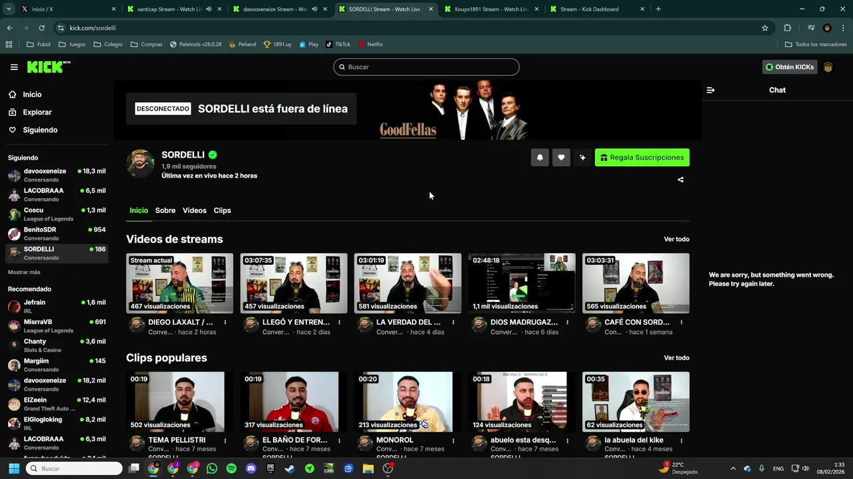Switch to the Clips tab
Image resolution: width=853 pixels, height=479 pixels.
click(222, 210)
